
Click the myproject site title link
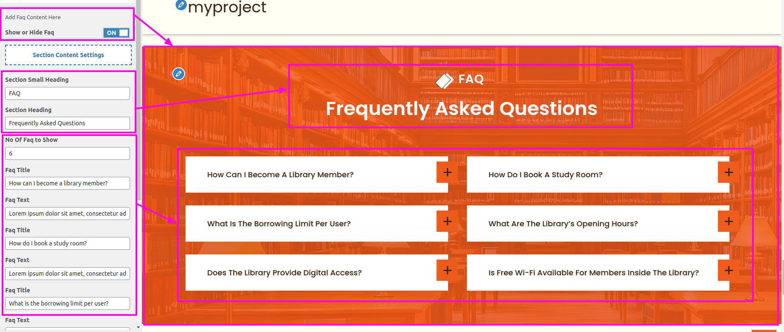[x=227, y=7]
